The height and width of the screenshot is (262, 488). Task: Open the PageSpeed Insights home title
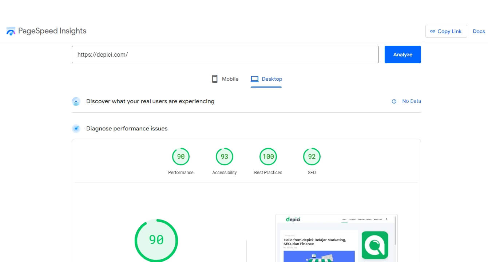[52, 31]
